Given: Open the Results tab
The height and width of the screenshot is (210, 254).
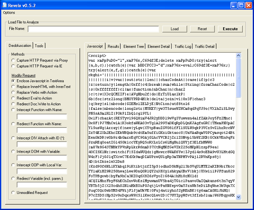Looking at the screenshot, I should tap(113, 46).
